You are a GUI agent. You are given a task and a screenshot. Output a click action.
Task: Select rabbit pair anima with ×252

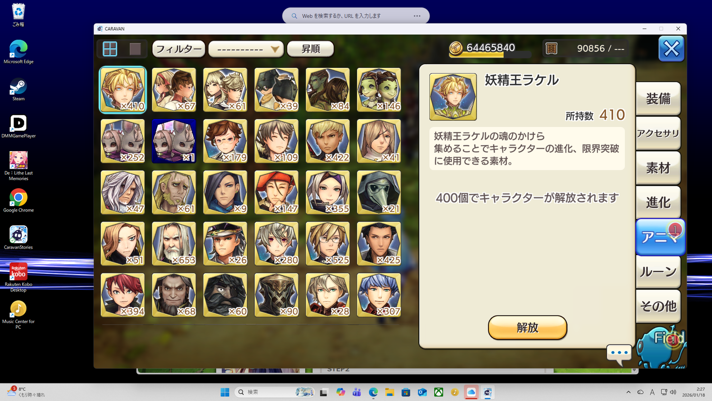pyautogui.click(x=122, y=141)
